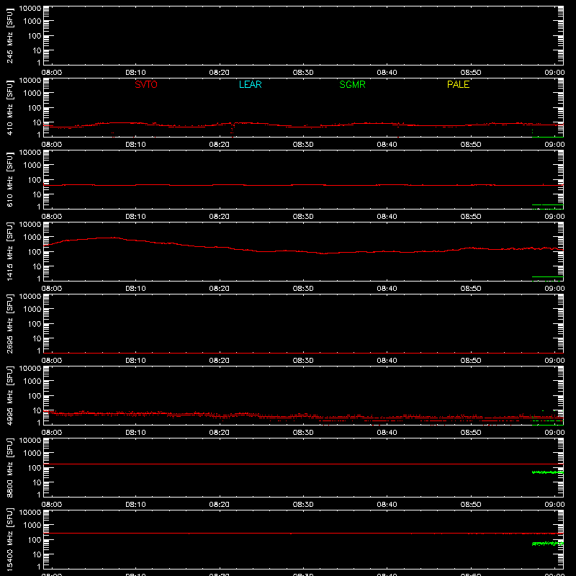Select the 4995 MHz [SFU] axis title
Image resolution: width=576 pixels, height=576 pixels.
[10, 395]
